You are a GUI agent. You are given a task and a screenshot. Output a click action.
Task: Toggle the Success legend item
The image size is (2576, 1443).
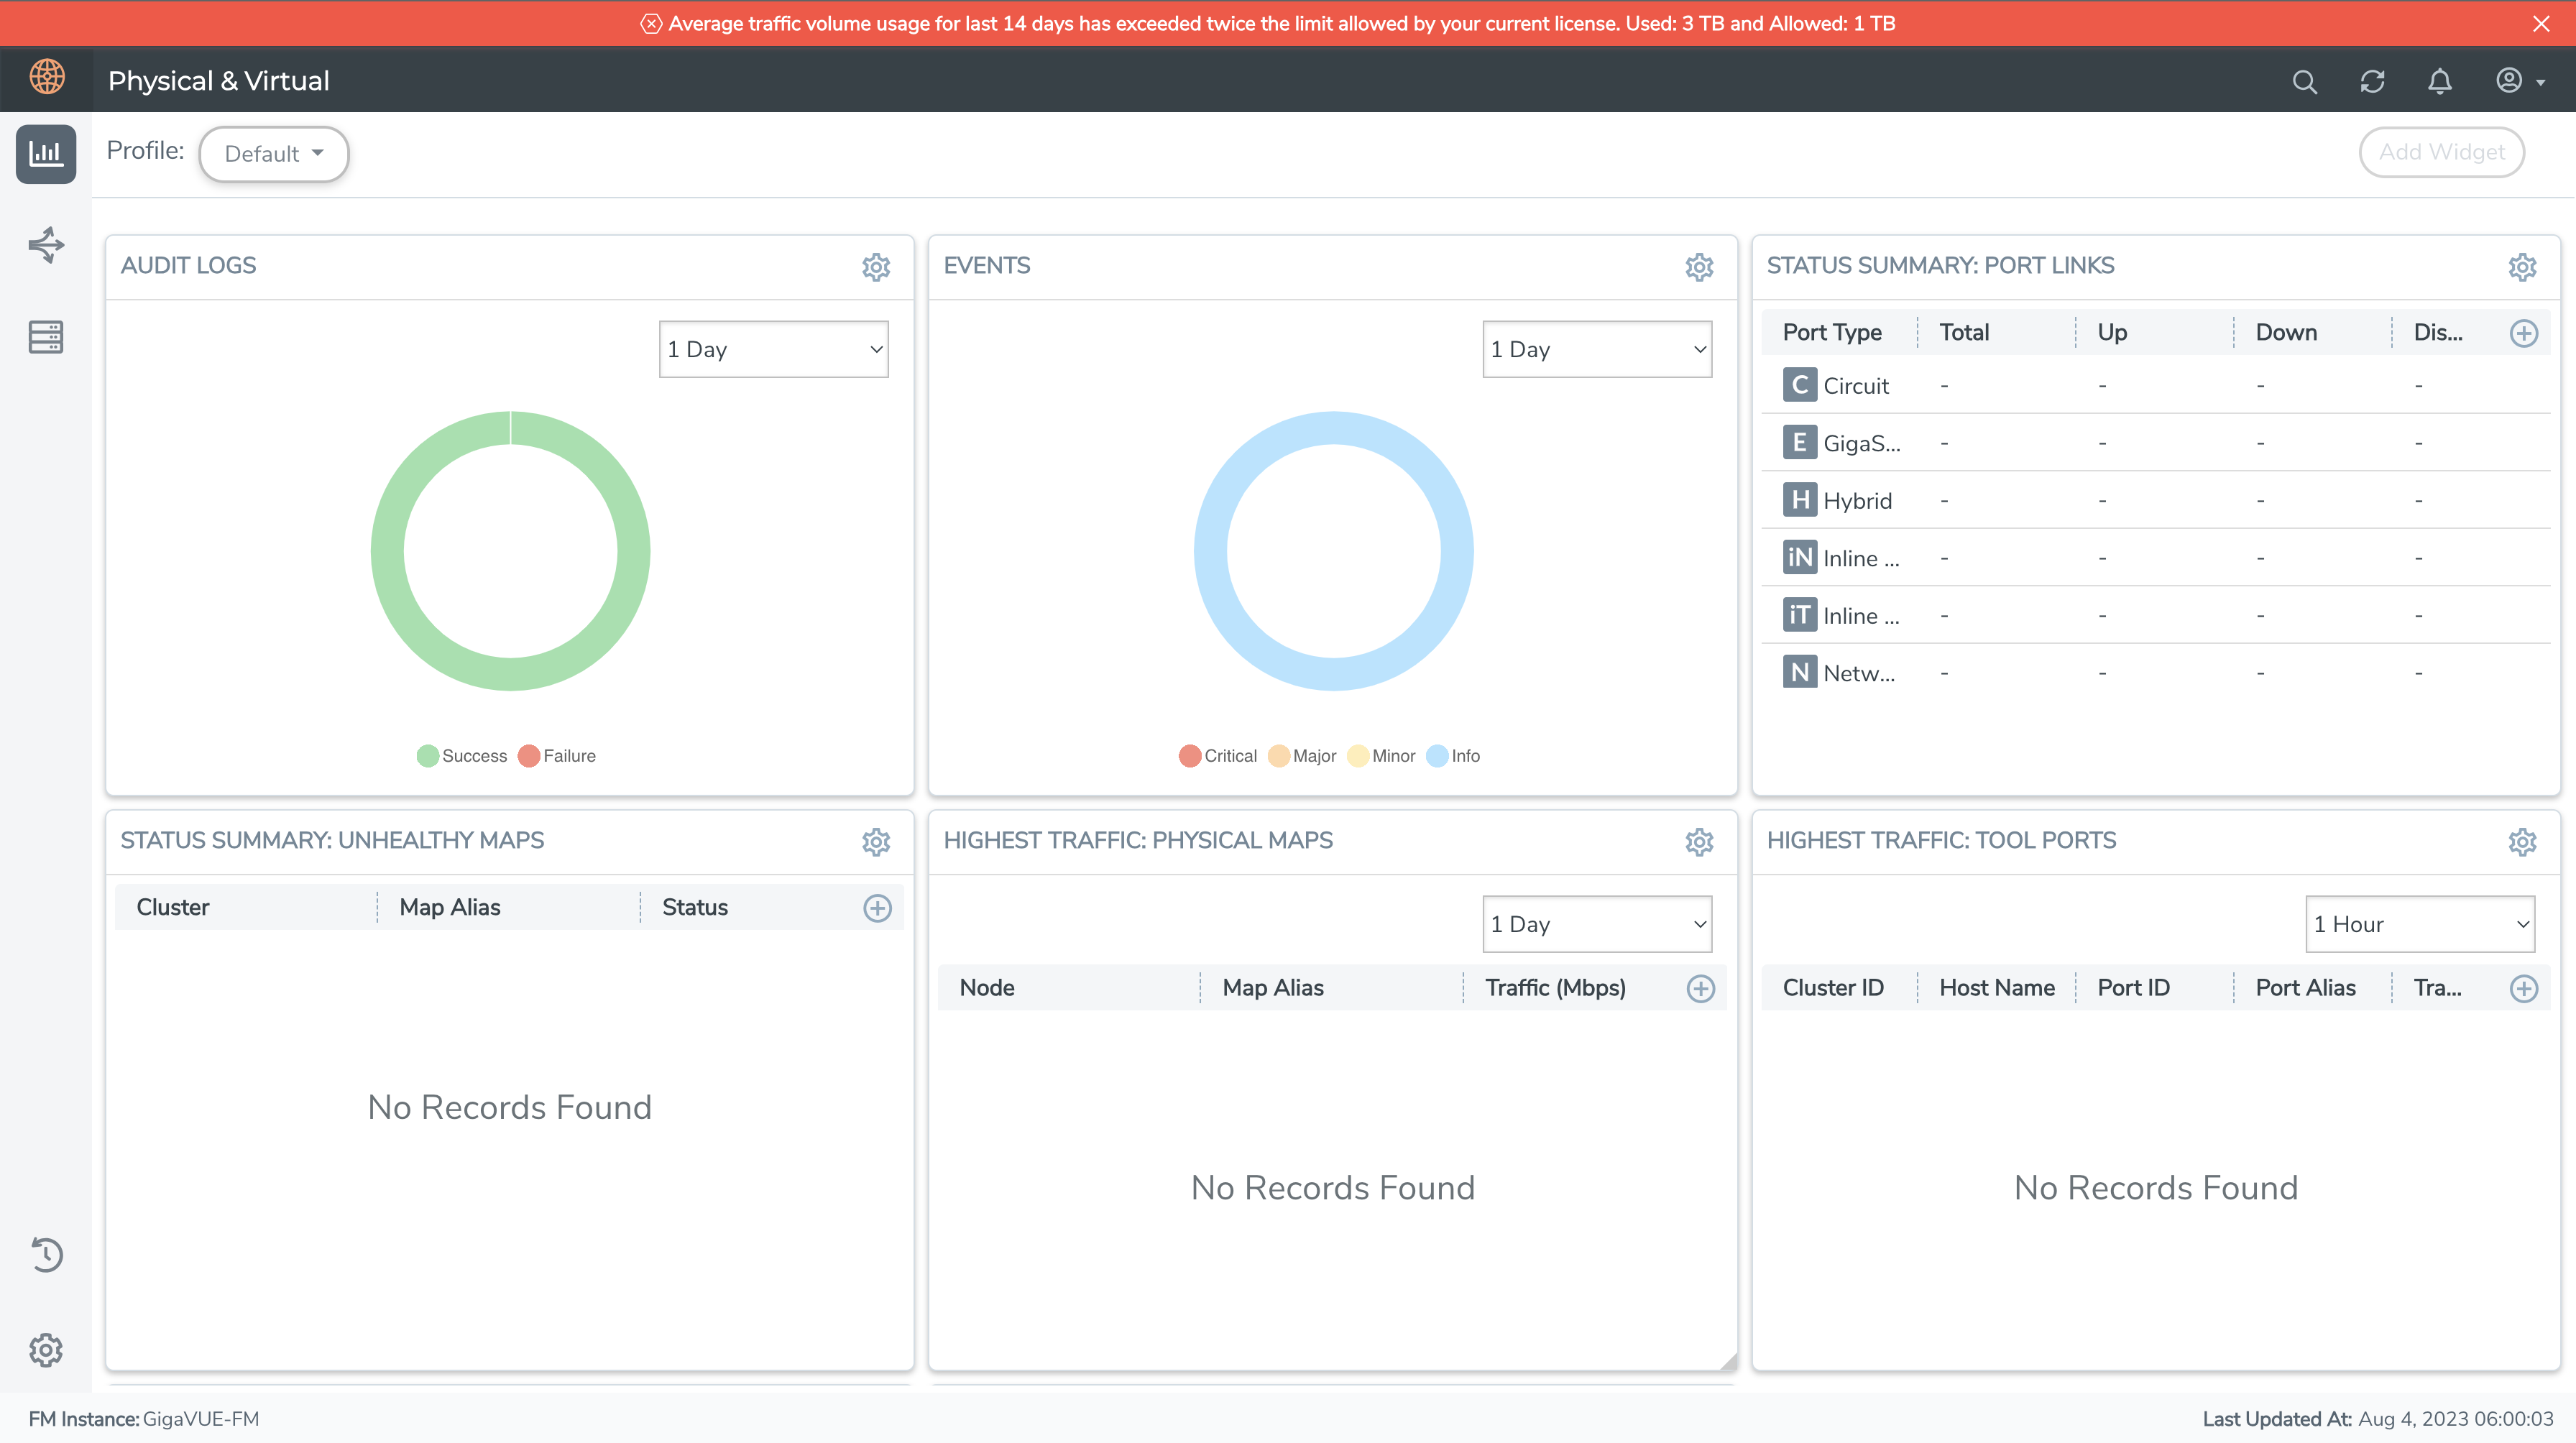click(x=462, y=756)
